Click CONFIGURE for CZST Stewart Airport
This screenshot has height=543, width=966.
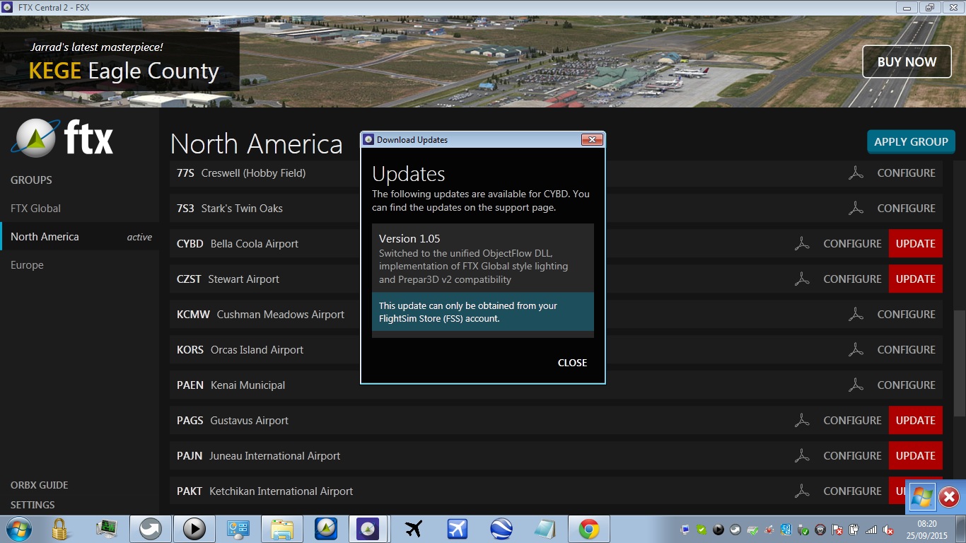coord(852,279)
